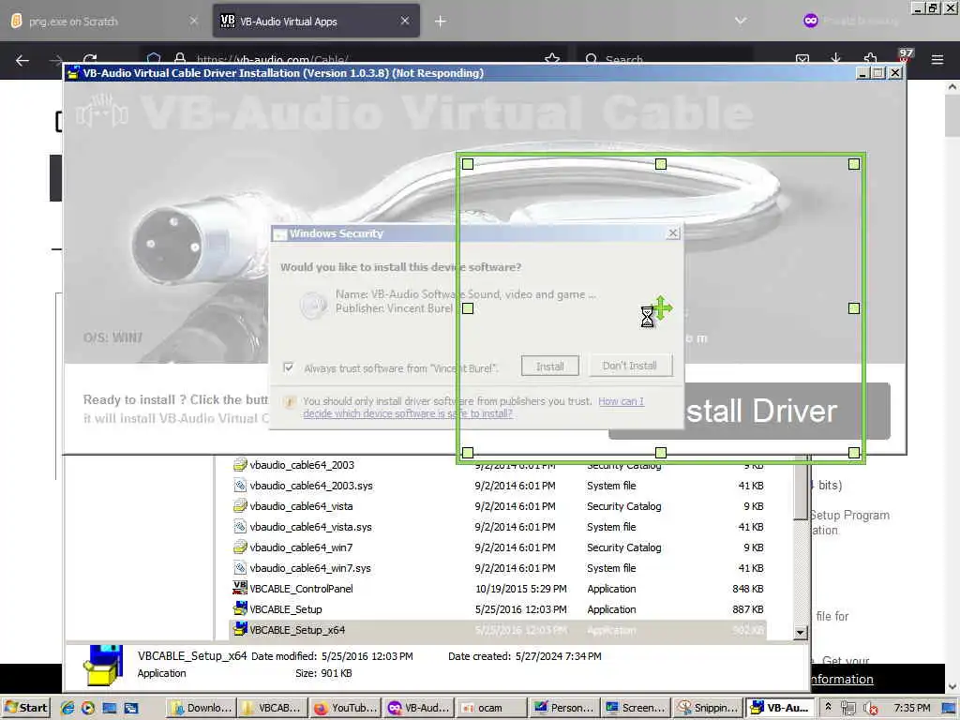This screenshot has width=960, height=720.
Task: Click the Windows Security dialog title icon
Action: (279, 233)
